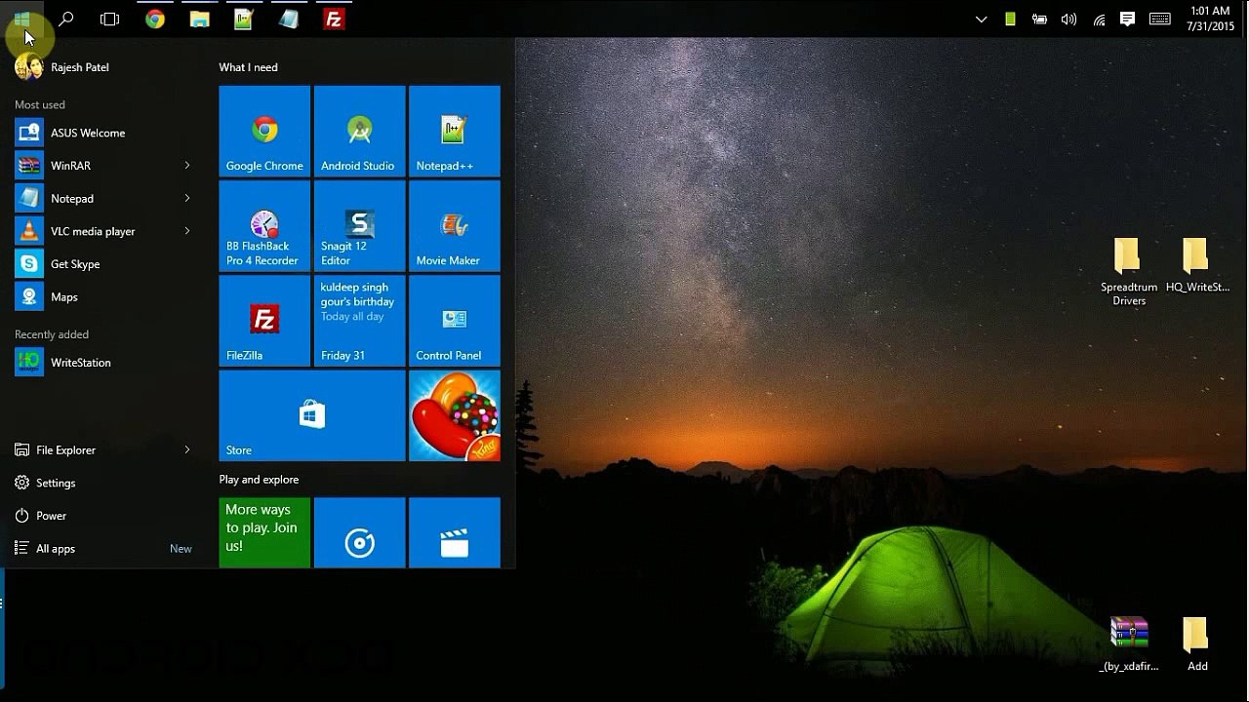This screenshot has height=702, width=1249.
Task: Open Task View from the taskbar
Action: pyautogui.click(x=110, y=19)
